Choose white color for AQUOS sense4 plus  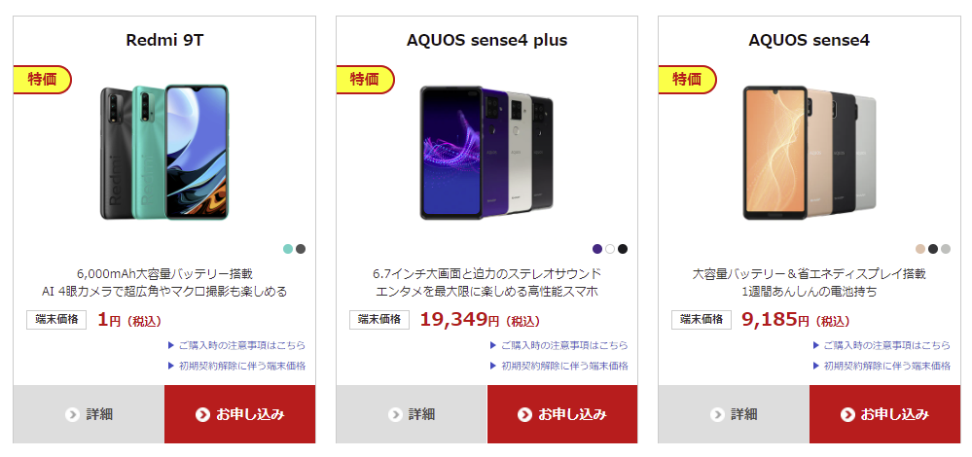610,249
